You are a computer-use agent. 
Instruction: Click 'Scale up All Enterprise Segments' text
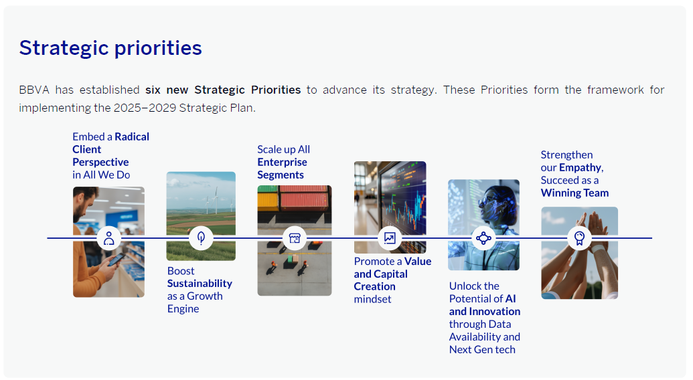(x=283, y=162)
